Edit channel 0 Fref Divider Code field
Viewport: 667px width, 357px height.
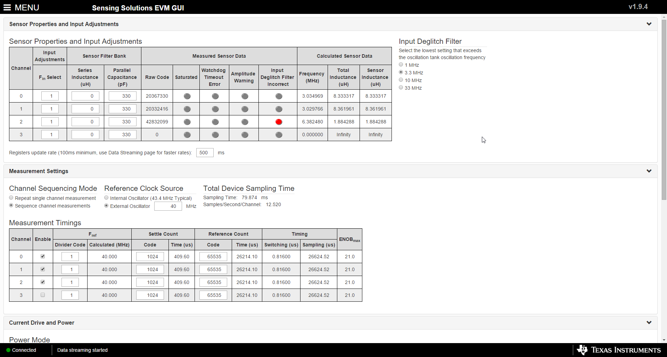tap(70, 257)
